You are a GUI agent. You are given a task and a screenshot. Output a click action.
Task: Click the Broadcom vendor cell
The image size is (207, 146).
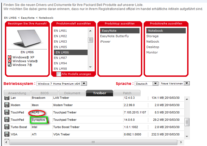pos(38,98)
